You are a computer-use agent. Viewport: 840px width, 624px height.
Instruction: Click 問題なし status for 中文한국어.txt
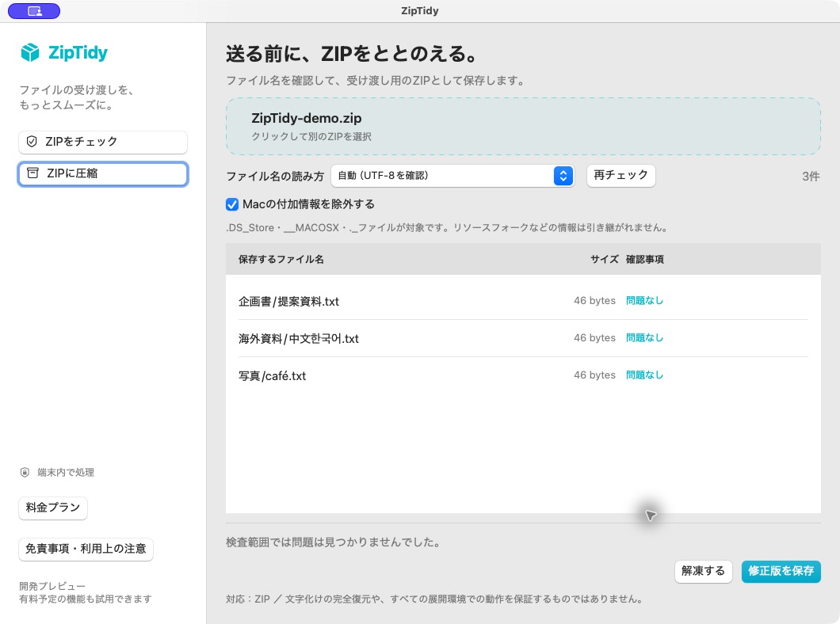point(645,337)
